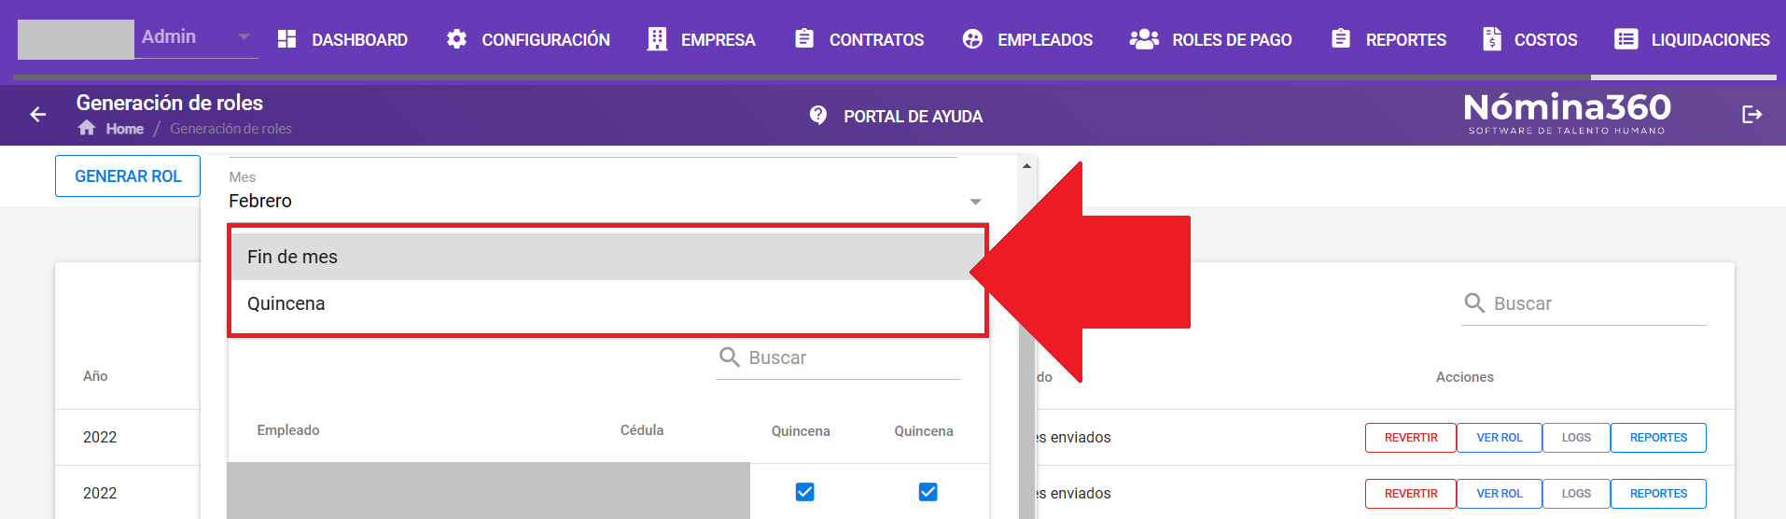Click the Acciones column header
Image resolution: width=1786 pixels, height=519 pixels.
coord(1465,377)
